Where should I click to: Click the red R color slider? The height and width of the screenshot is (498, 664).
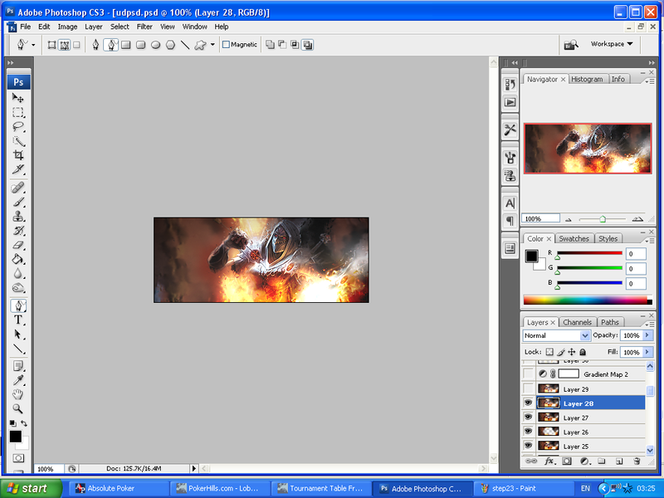589,254
